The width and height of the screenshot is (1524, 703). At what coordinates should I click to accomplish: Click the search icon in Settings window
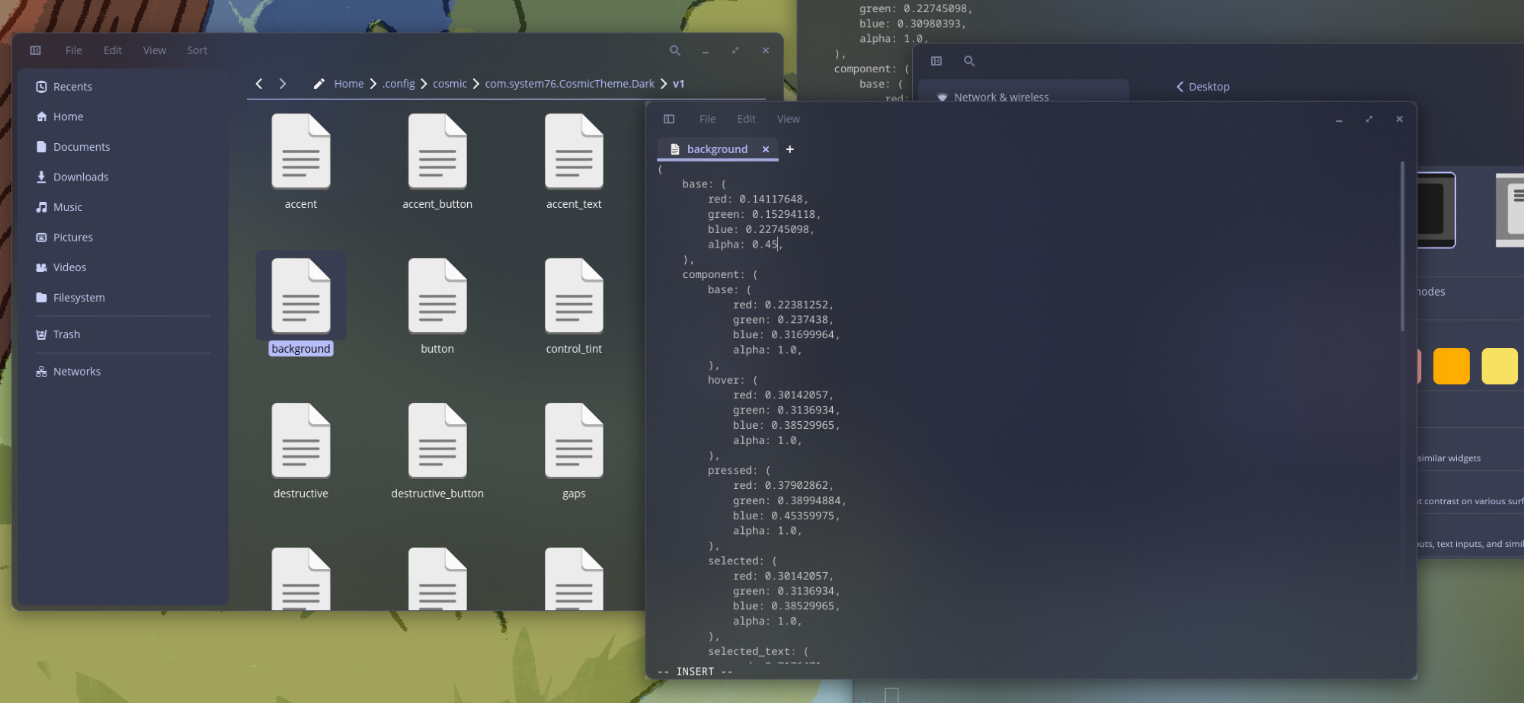969,61
